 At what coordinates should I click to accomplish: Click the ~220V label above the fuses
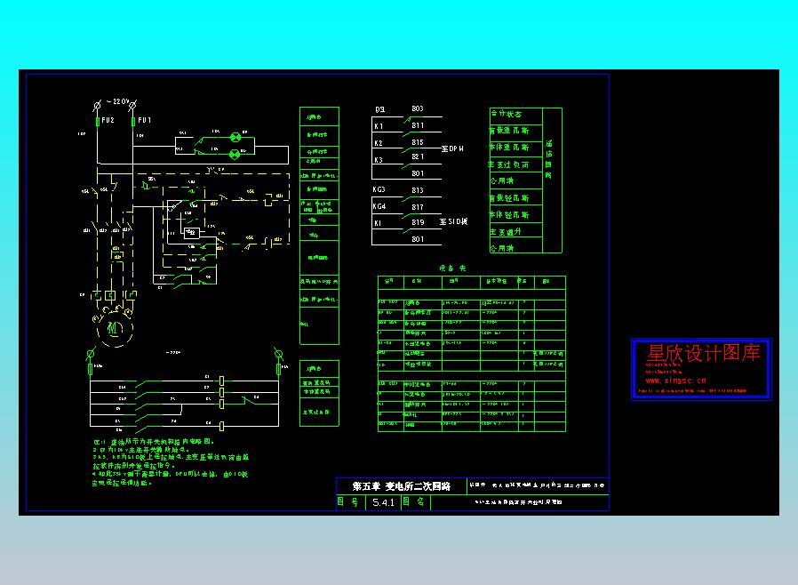coord(117,101)
